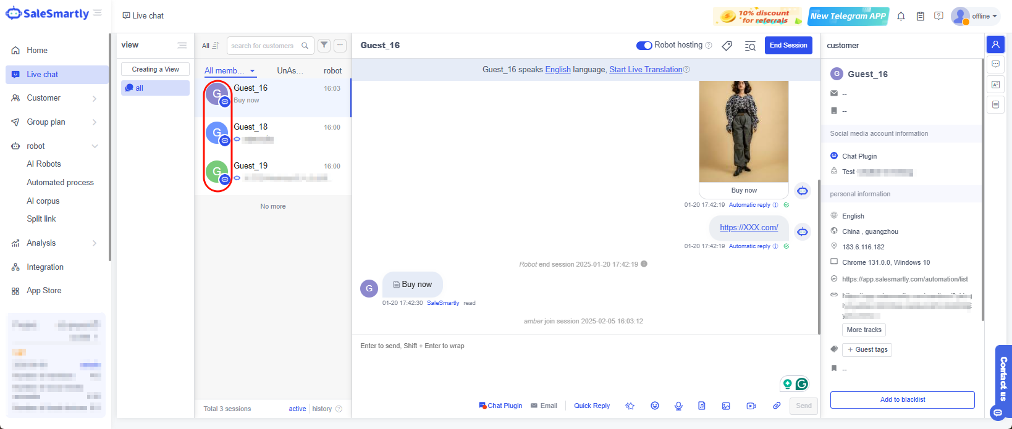Viewport: 1012px width, 429px height.
Task: Click the Start Live Translation link
Action: (x=646, y=70)
